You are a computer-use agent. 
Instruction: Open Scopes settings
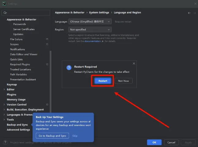coord(14,44)
